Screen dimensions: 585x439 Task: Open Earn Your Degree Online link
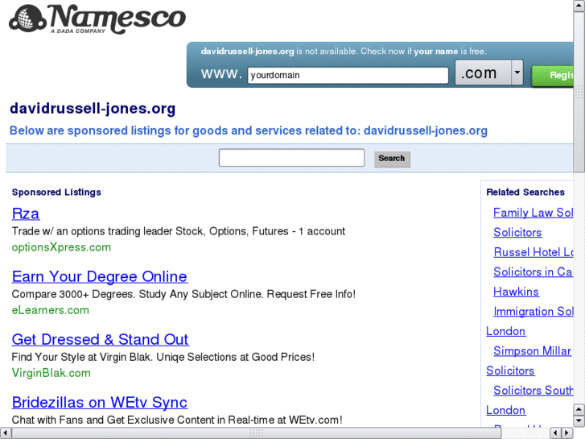(99, 276)
